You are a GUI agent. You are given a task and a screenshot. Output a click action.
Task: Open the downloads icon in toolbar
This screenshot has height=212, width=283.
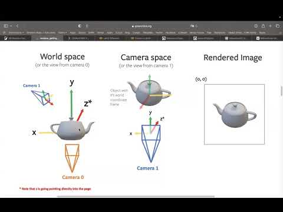(256, 26)
